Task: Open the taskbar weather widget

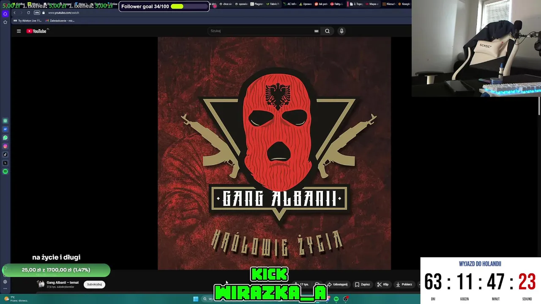Action: click(x=16, y=299)
